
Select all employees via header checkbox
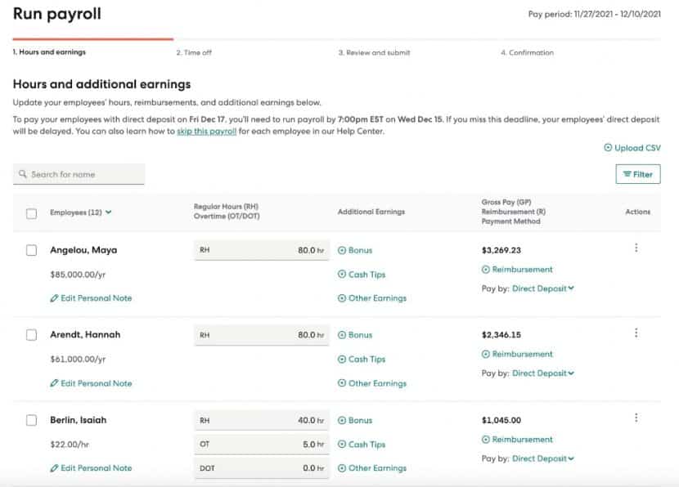pyautogui.click(x=30, y=212)
